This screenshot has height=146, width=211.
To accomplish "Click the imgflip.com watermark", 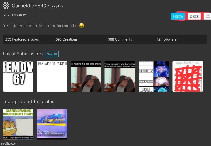I will tap(11, 143).
